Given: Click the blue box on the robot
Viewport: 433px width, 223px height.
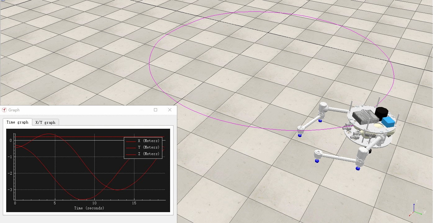Looking at the screenshot, I should click(x=388, y=121).
